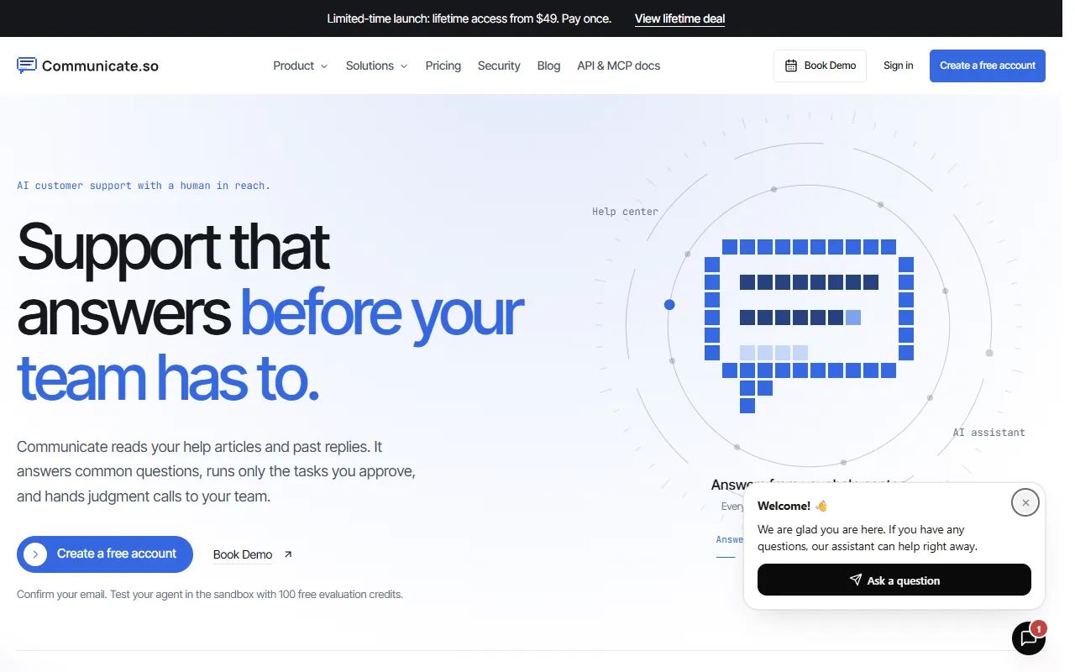Click the Ask a question button
1075x672 pixels.
pyautogui.click(x=894, y=580)
